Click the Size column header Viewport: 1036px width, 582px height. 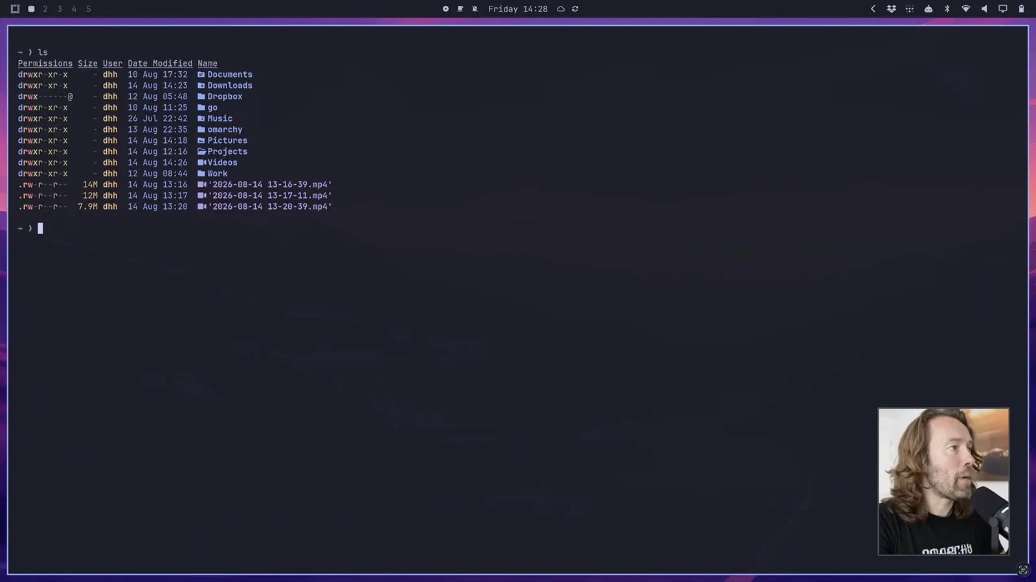pos(87,63)
